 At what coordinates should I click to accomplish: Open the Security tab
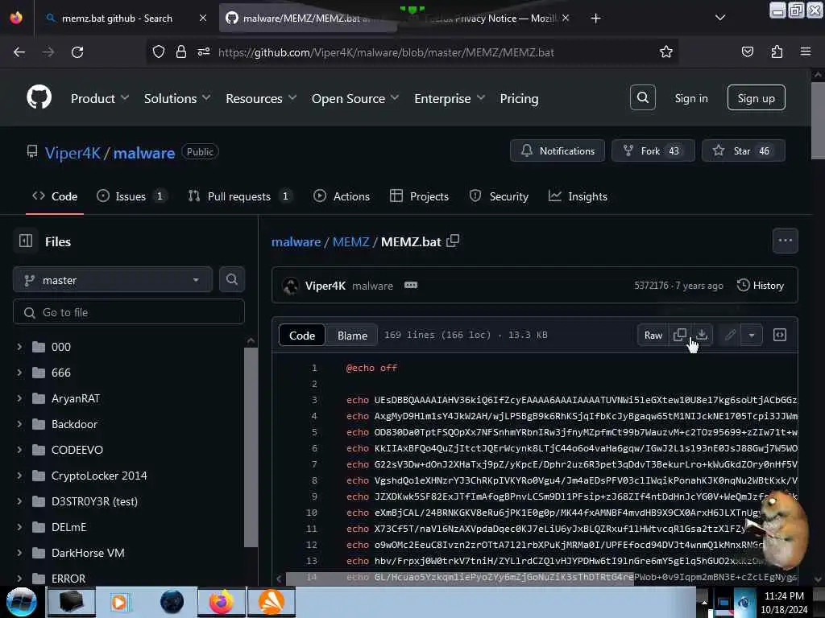tap(499, 196)
